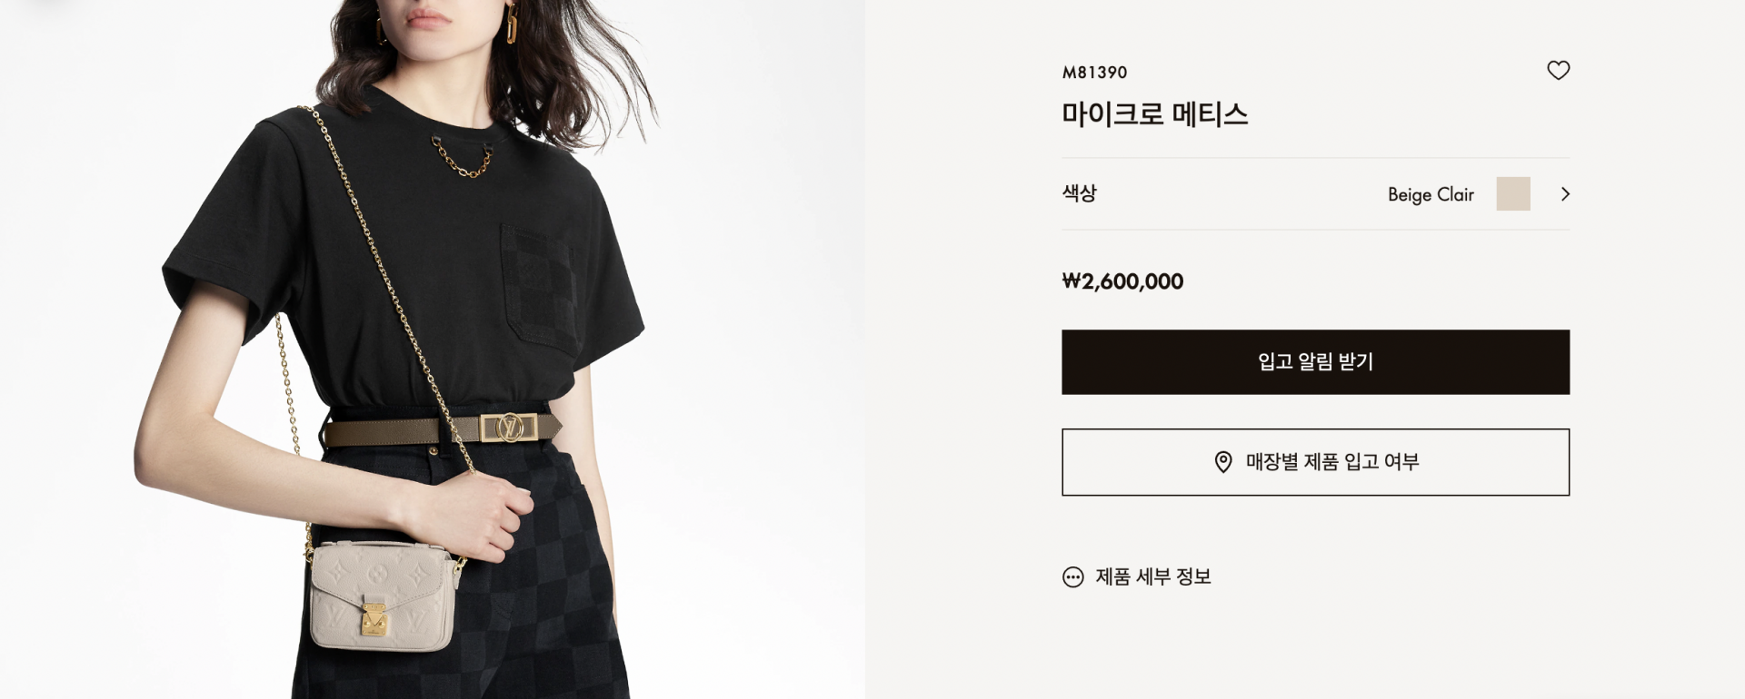Click the product code M81390
Image resolution: width=1745 pixels, height=699 pixels.
click(1094, 73)
